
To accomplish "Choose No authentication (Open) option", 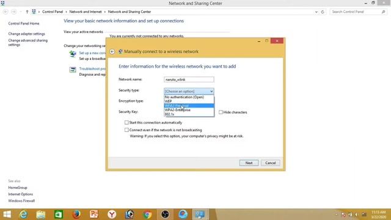I will tap(189, 97).
